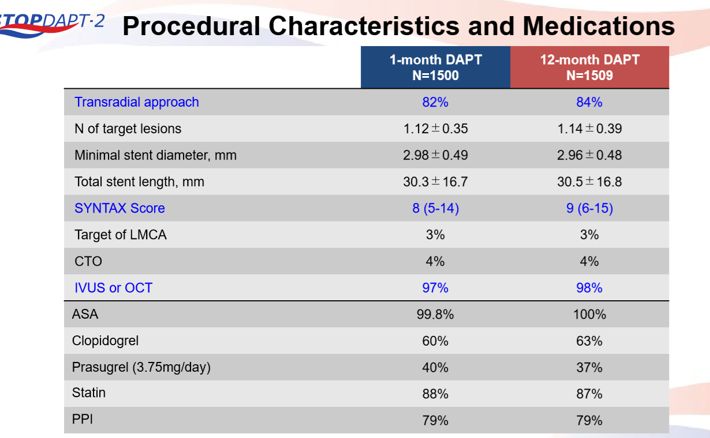
Task: Click the SYNTAX Score row label
Action: (x=119, y=208)
